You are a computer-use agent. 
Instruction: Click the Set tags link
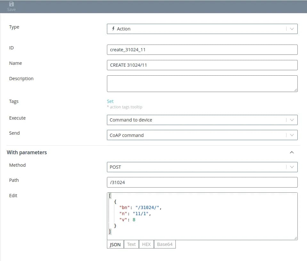[110, 101]
